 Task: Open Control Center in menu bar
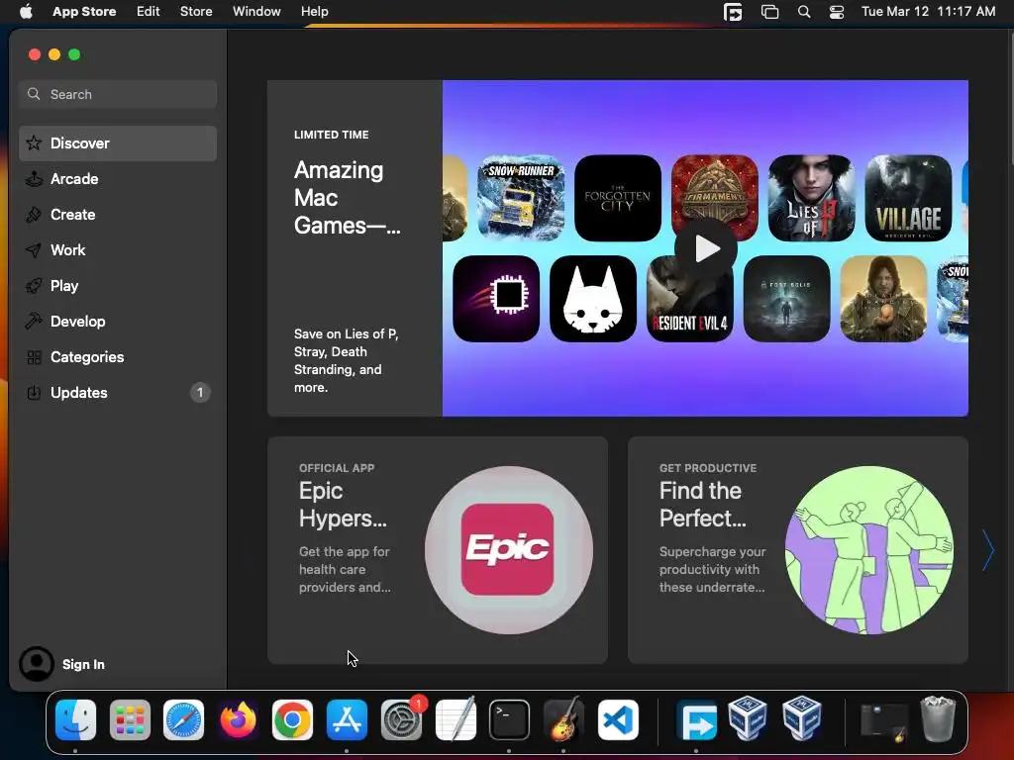click(x=837, y=12)
